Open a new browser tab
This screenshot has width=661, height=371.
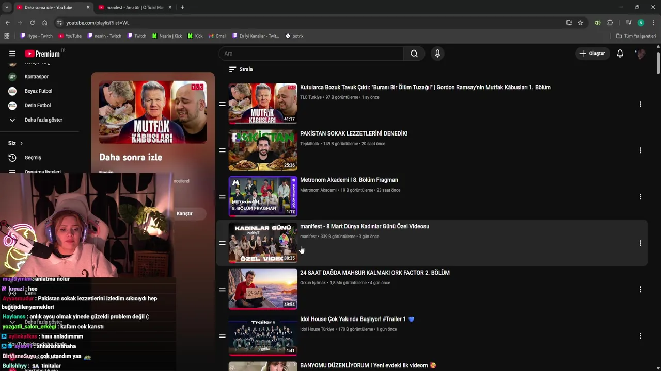coord(182,7)
